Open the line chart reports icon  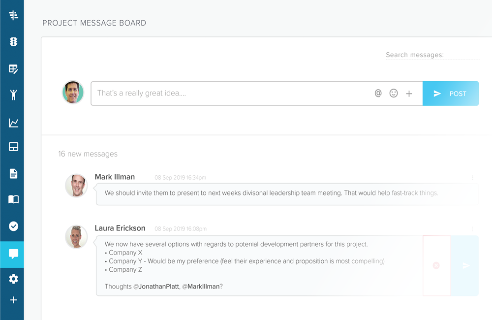(13, 123)
